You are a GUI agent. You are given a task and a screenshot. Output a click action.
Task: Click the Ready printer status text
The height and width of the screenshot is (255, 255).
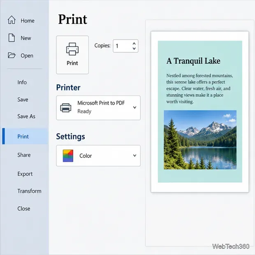(x=84, y=111)
